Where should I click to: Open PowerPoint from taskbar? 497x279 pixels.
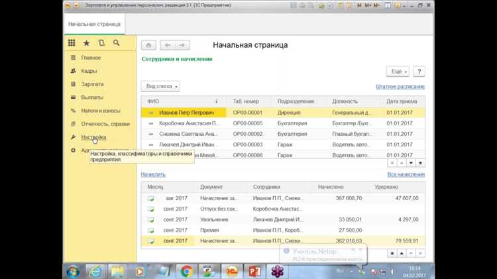pyautogui.click(x=254, y=272)
